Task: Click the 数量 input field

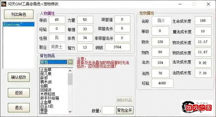Action: [x=108, y=110]
